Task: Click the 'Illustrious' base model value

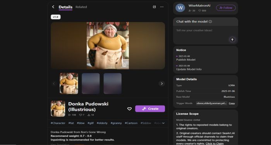Action: (229, 97)
